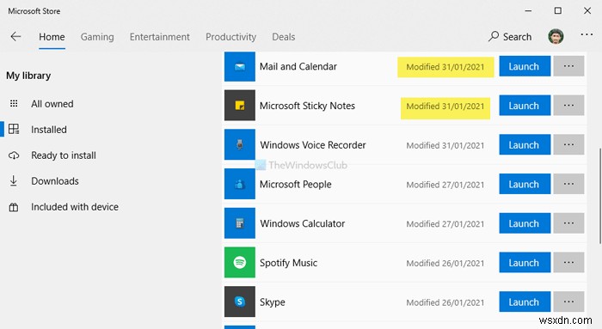Click the Mail and Calendar app name
Image resolution: width=602 pixels, height=329 pixels.
tap(298, 66)
